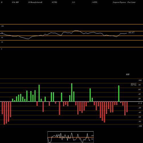Click the 70 label on RSI axis

coord(2,33)
